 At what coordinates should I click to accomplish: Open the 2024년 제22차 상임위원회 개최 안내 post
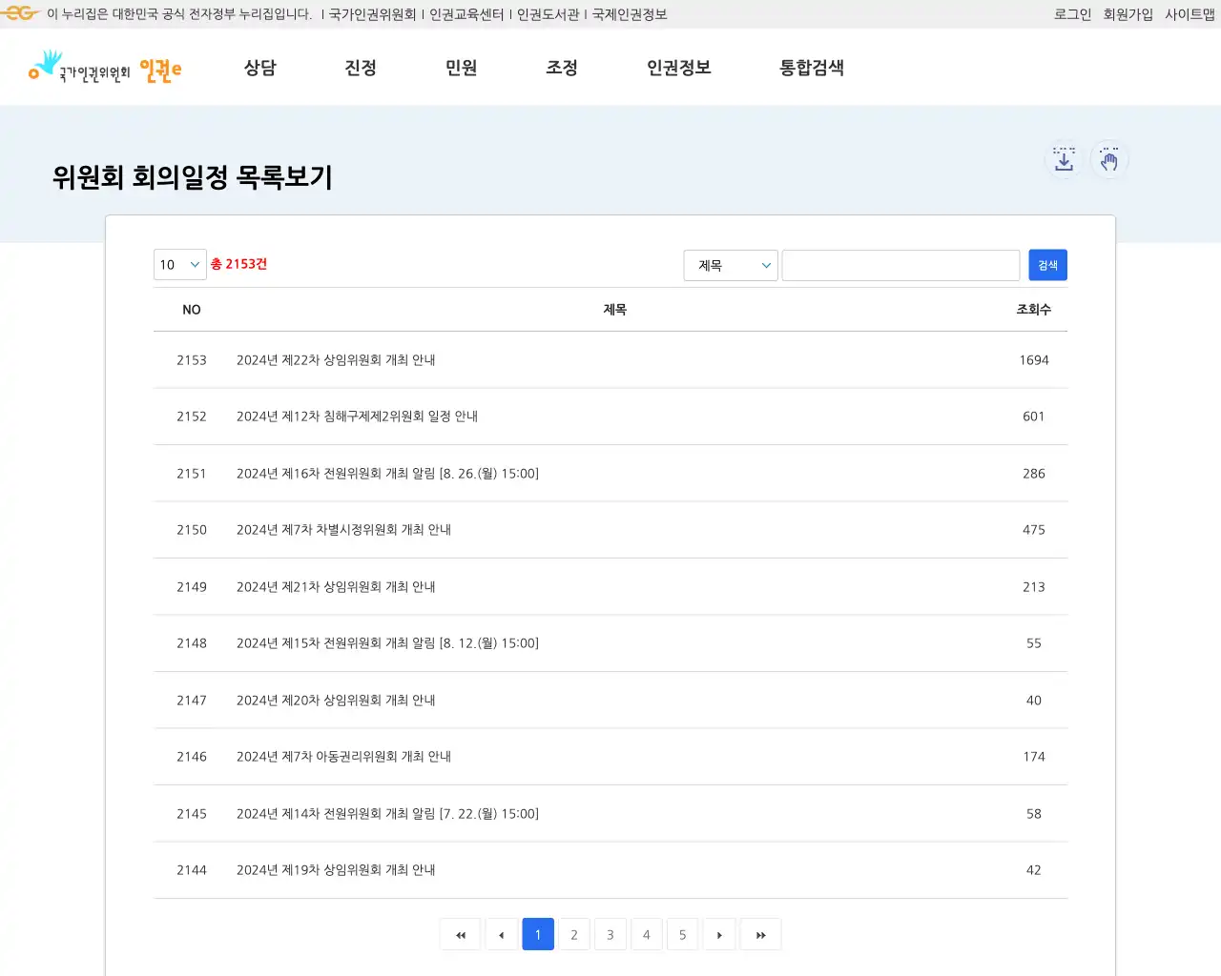[337, 359]
